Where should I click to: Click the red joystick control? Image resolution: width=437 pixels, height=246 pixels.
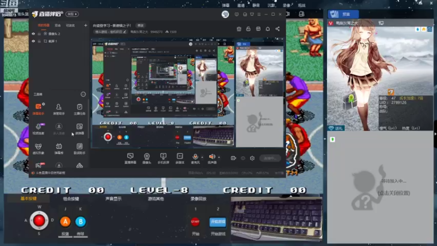[39, 220]
